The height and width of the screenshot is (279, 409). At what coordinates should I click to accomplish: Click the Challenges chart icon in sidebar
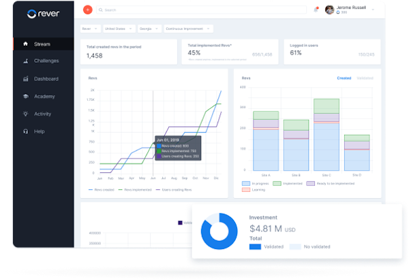[x=25, y=61]
